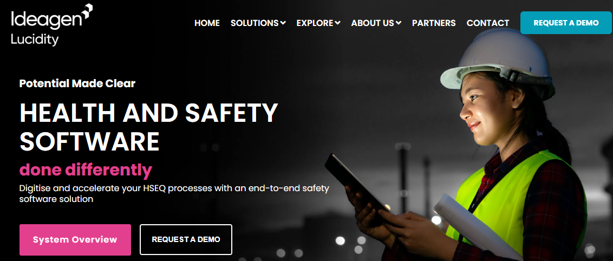Viewport: 613px width, 261px height.
Task: Click the 'Digitise and accelerate your HSEQ' description
Action: pos(174,193)
